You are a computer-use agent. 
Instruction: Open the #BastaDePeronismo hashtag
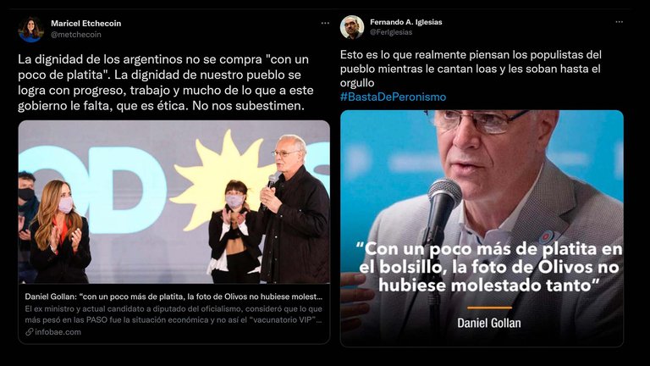tap(393, 97)
